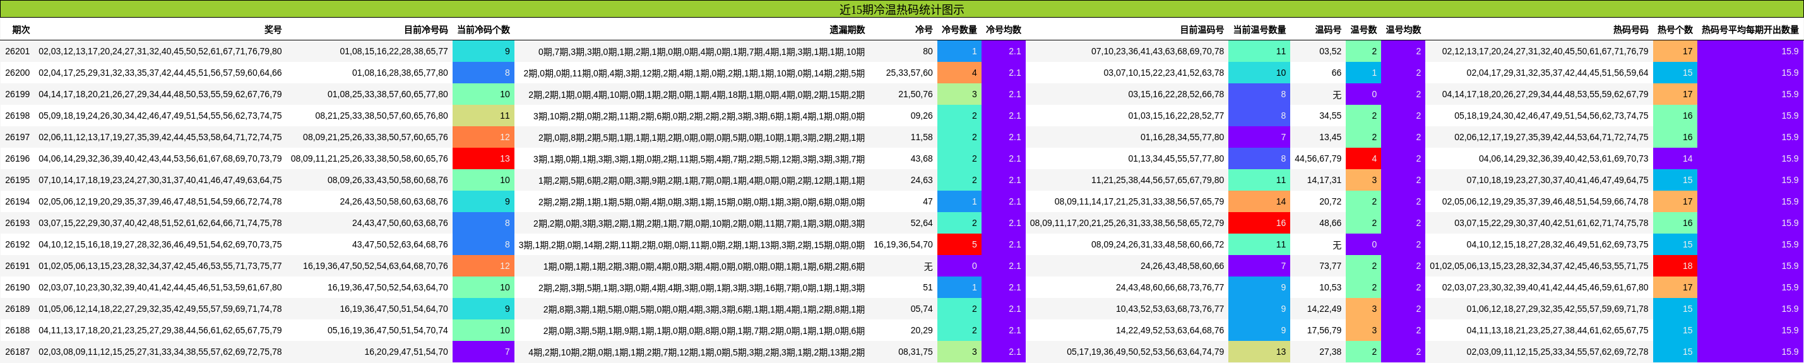Select the red 冷号数量 cell showing 5

[x=959, y=244]
